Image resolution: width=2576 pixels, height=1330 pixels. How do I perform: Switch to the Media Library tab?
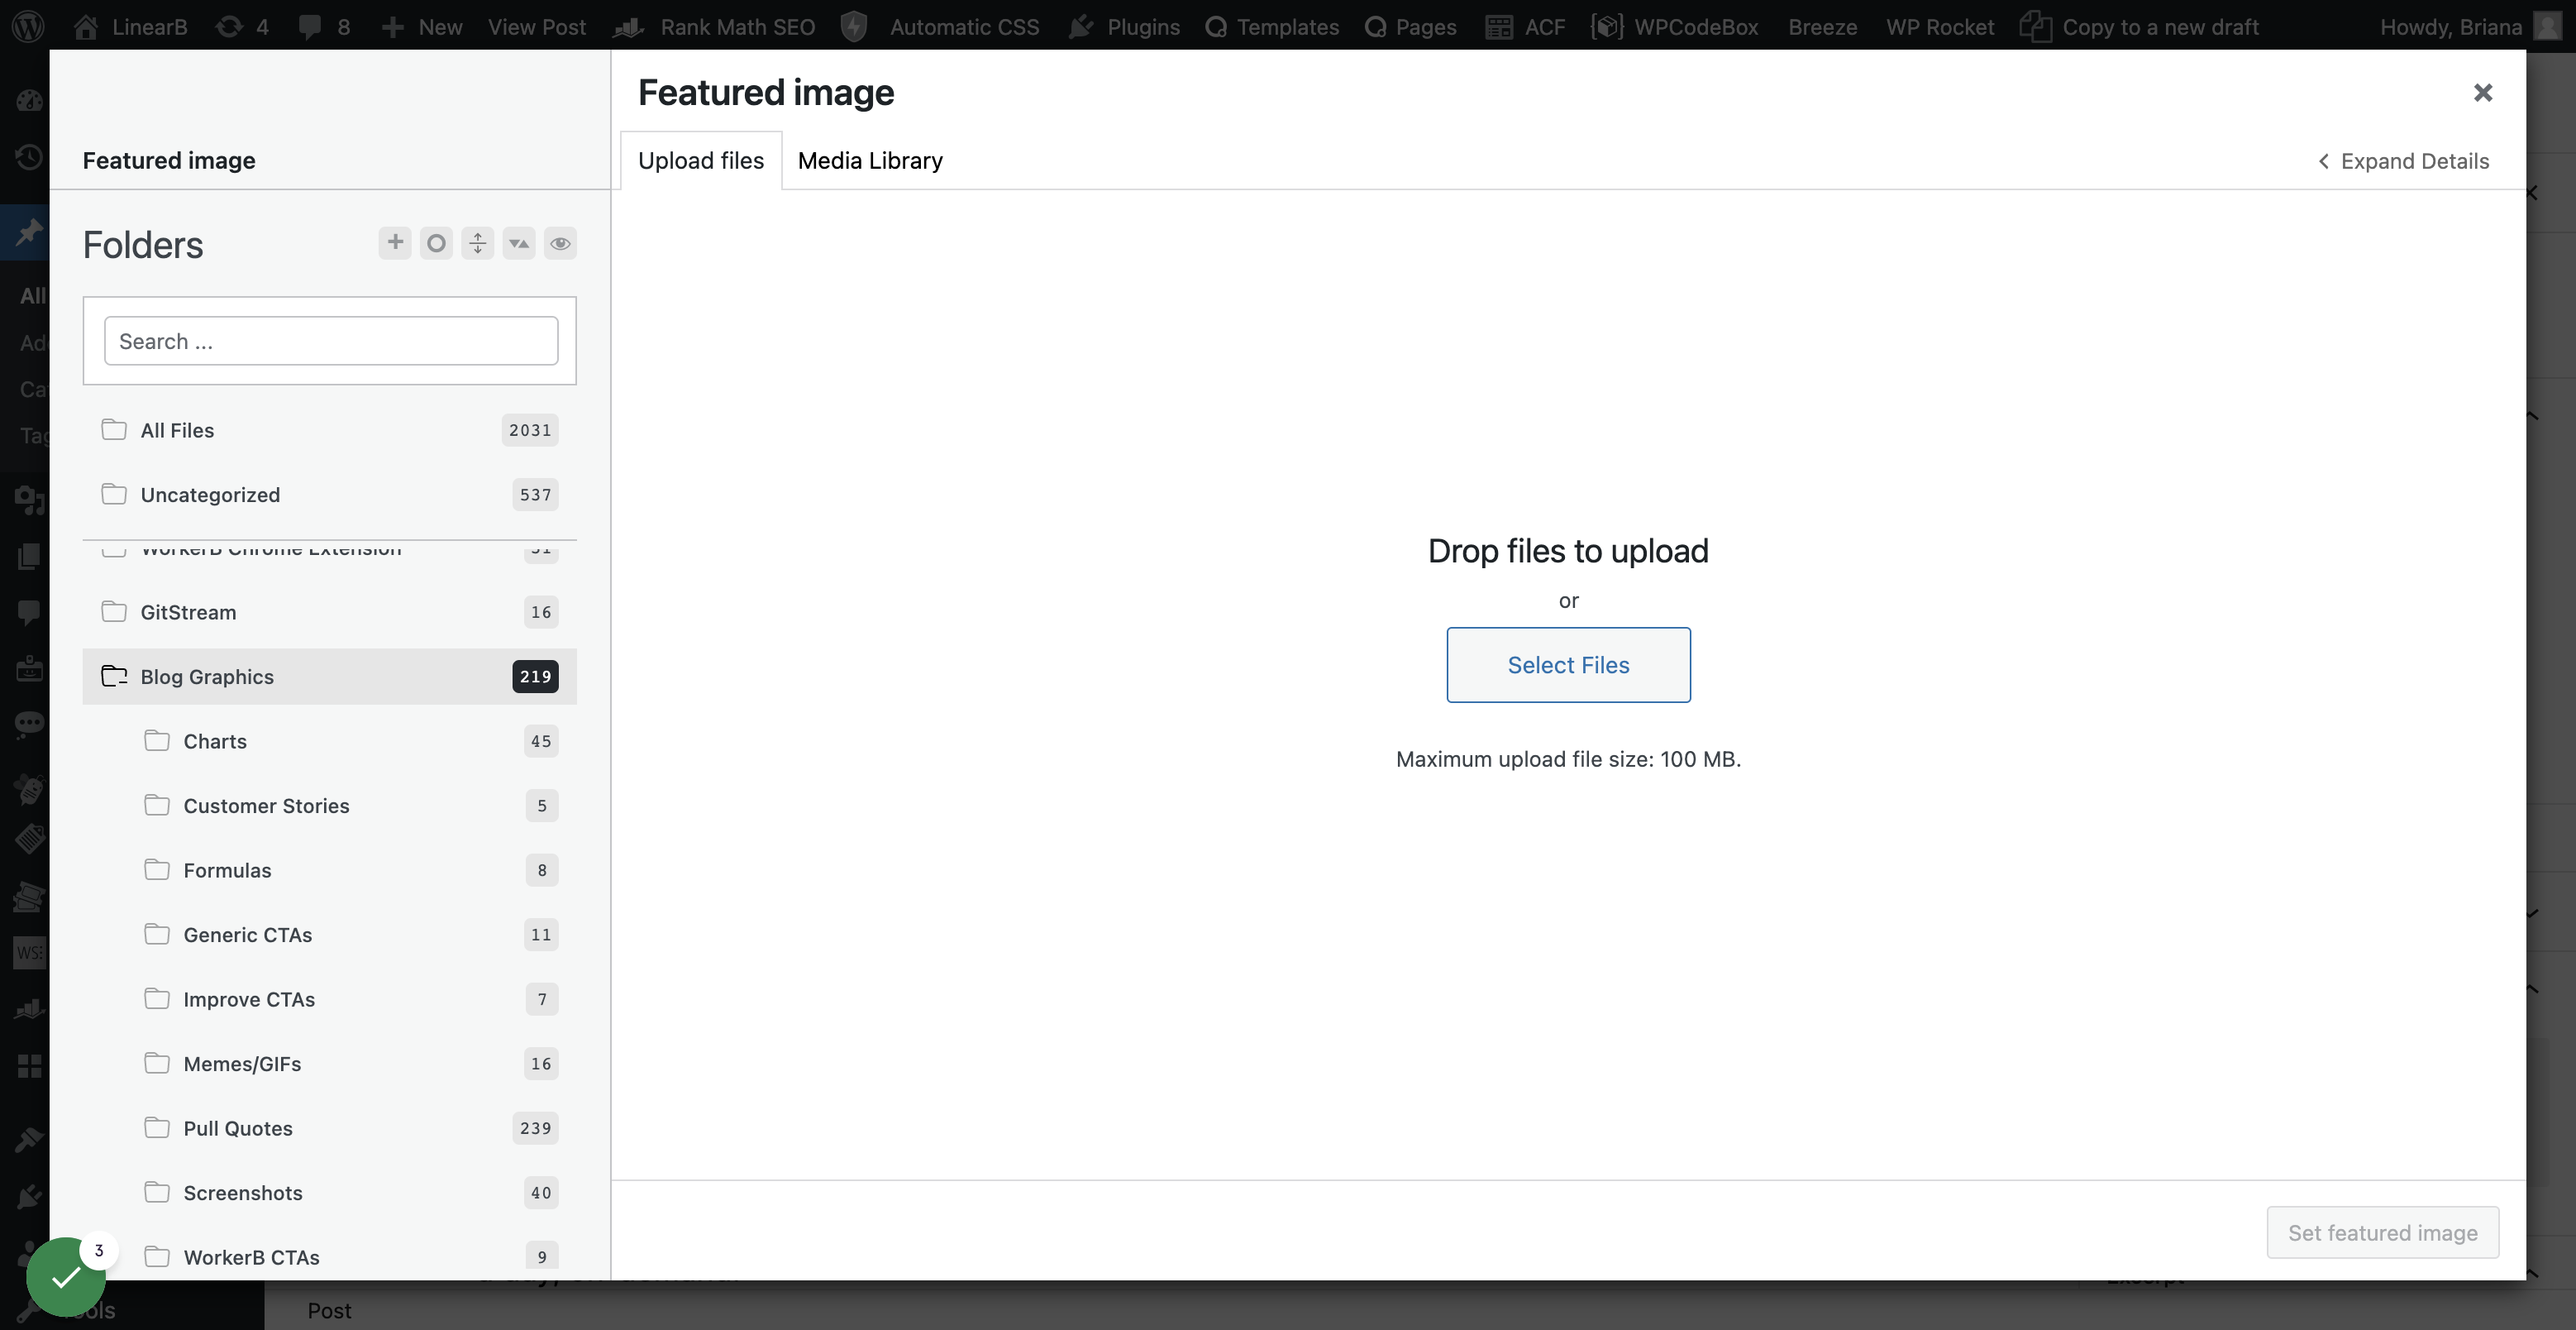tap(870, 160)
